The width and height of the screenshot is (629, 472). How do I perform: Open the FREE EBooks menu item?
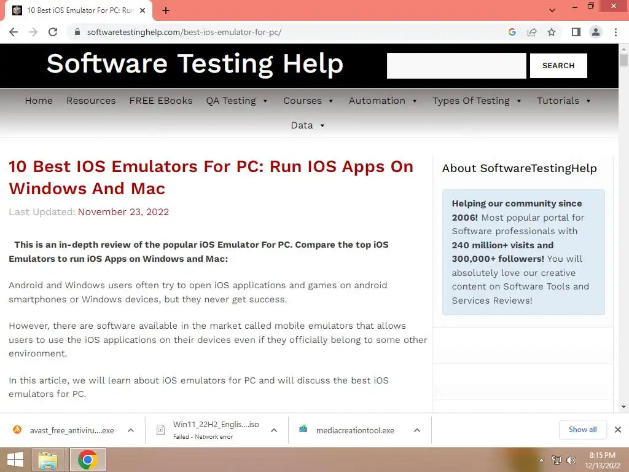161,101
